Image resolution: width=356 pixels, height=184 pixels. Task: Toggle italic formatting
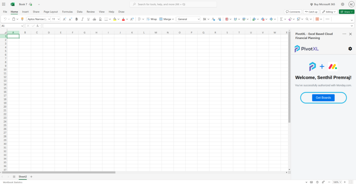point(82,19)
